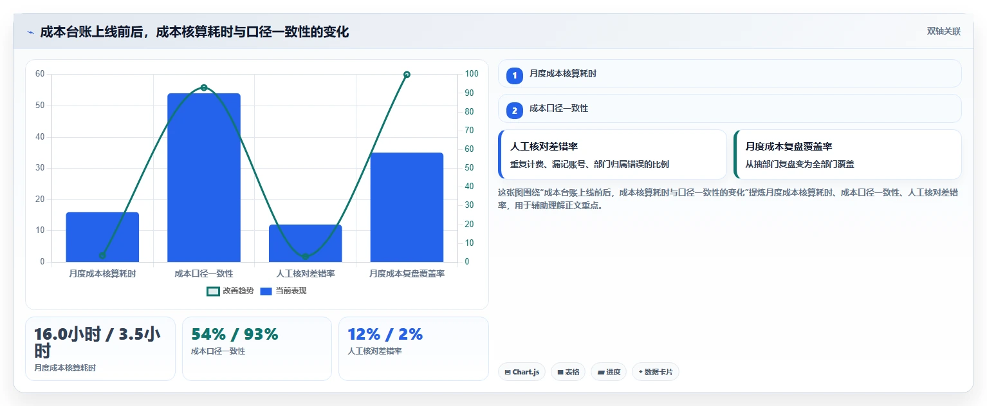Click the 54% / 93% stat value

click(x=235, y=334)
